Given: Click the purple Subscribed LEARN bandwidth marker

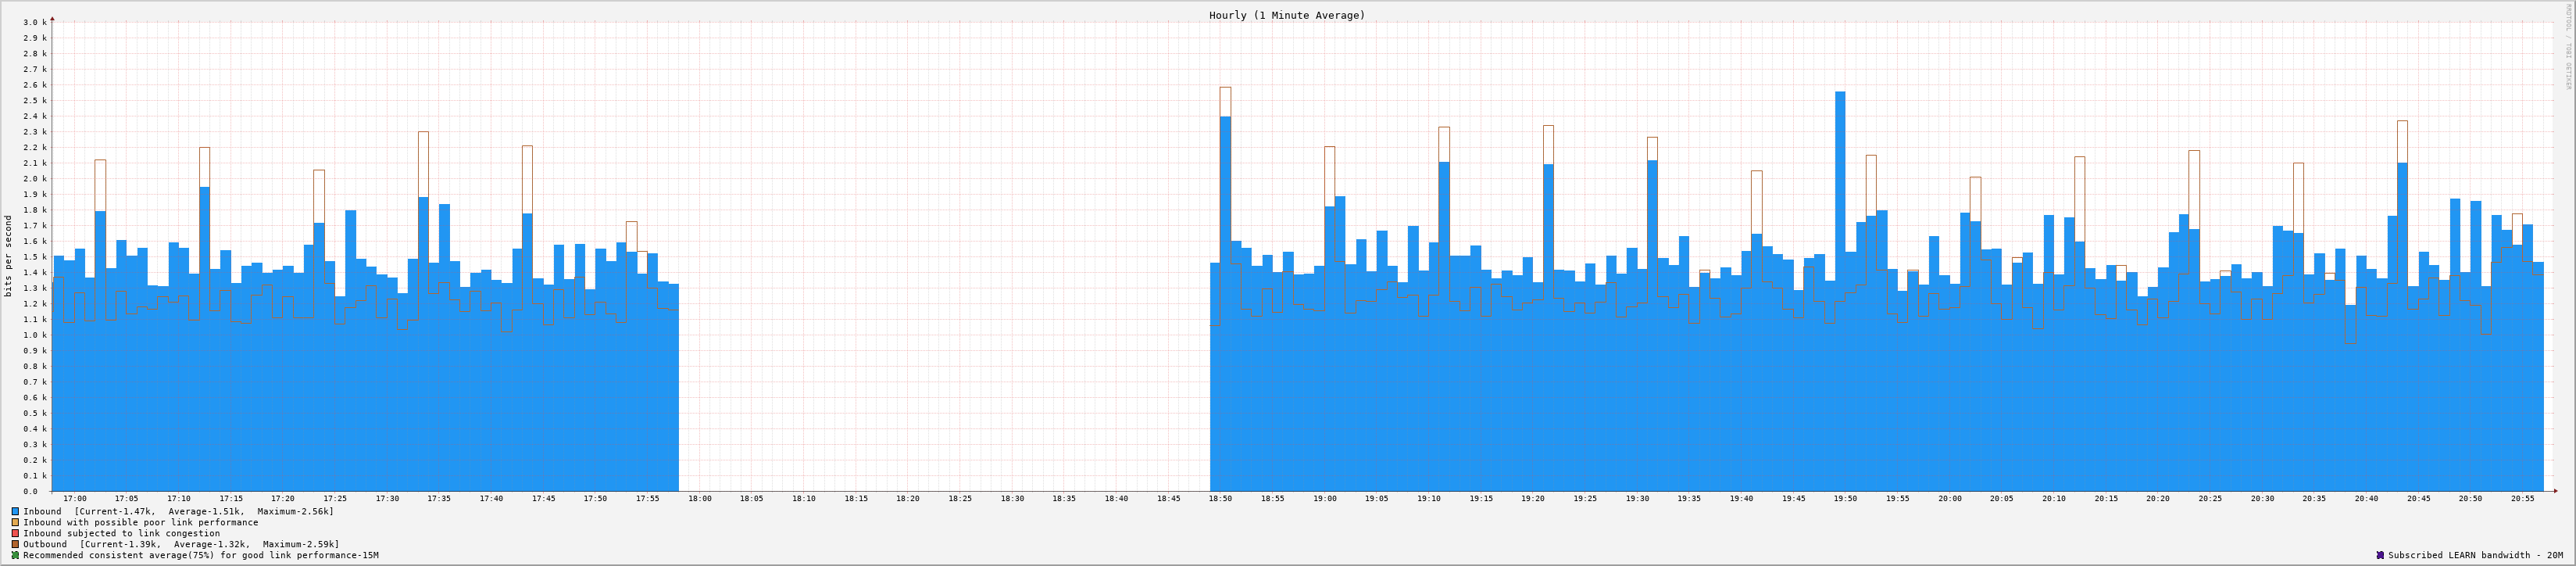Looking at the screenshot, I should click(x=2380, y=555).
